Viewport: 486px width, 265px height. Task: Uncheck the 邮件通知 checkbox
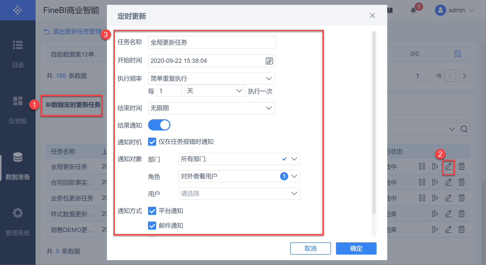pos(152,226)
